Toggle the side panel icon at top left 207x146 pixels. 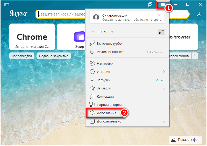click(7, 5)
